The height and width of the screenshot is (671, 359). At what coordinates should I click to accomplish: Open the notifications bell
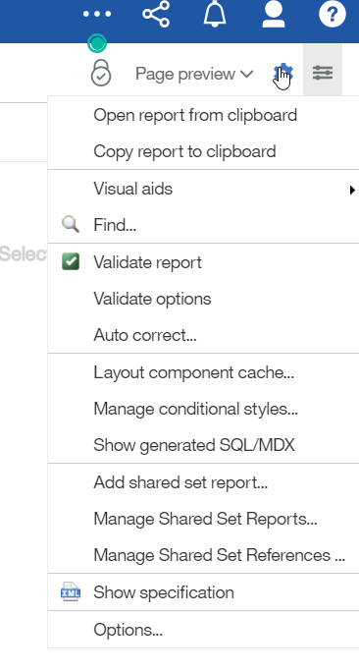click(215, 14)
